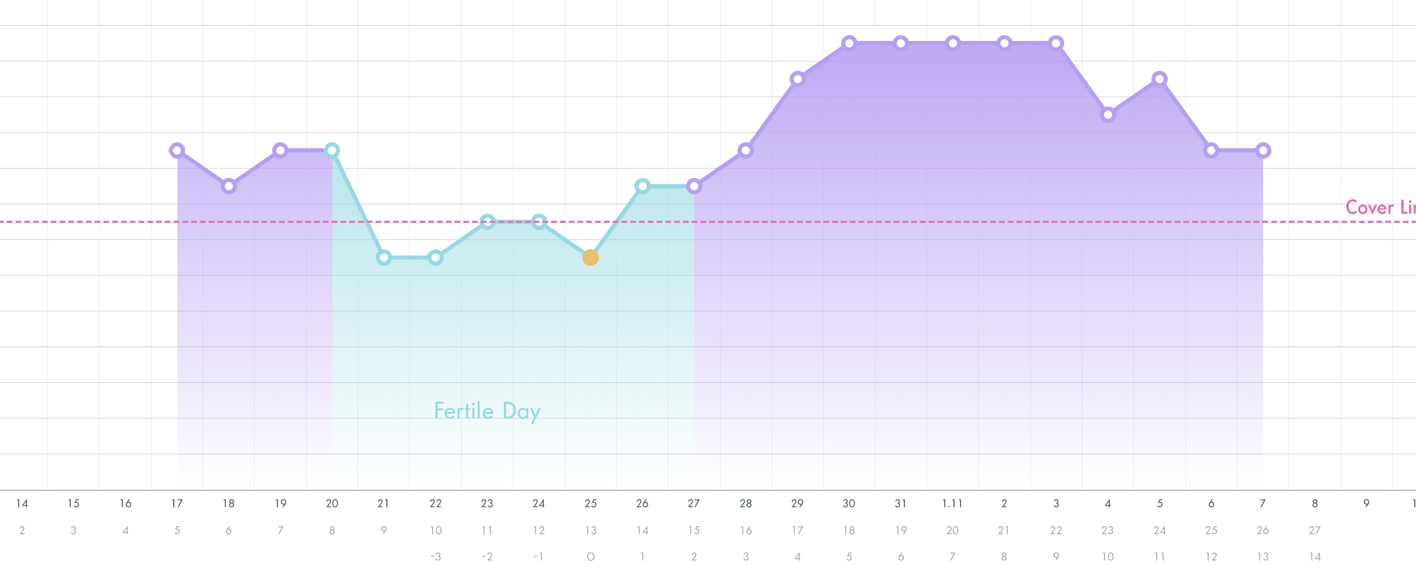Click the Fertile Day label

487,411
